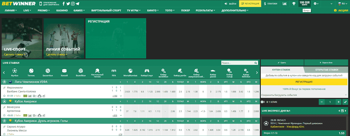Confirm the bet amount with the checkmark button
The image size is (350, 136).
(x=345, y=102)
